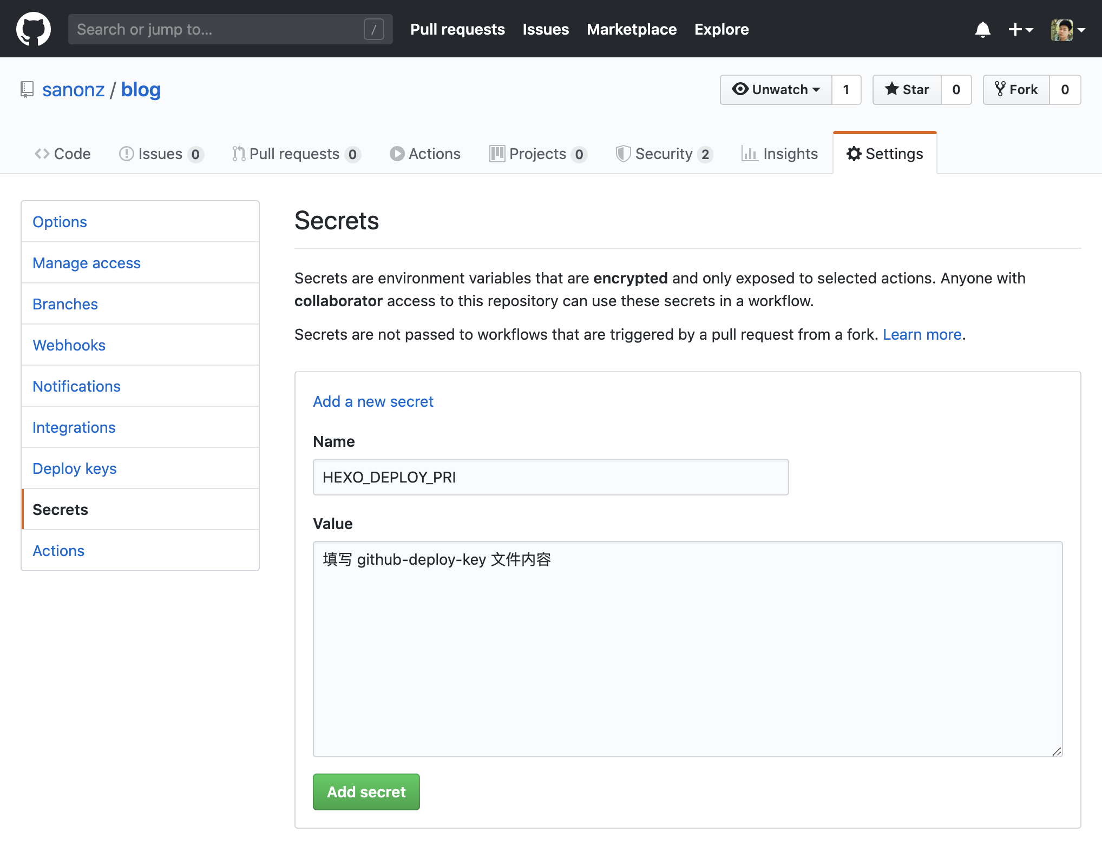
Task: Open the plus create-new dropdown
Action: point(1021,29)
